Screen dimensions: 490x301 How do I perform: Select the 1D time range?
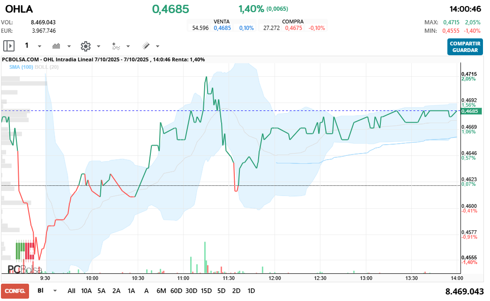click(251, 291)
